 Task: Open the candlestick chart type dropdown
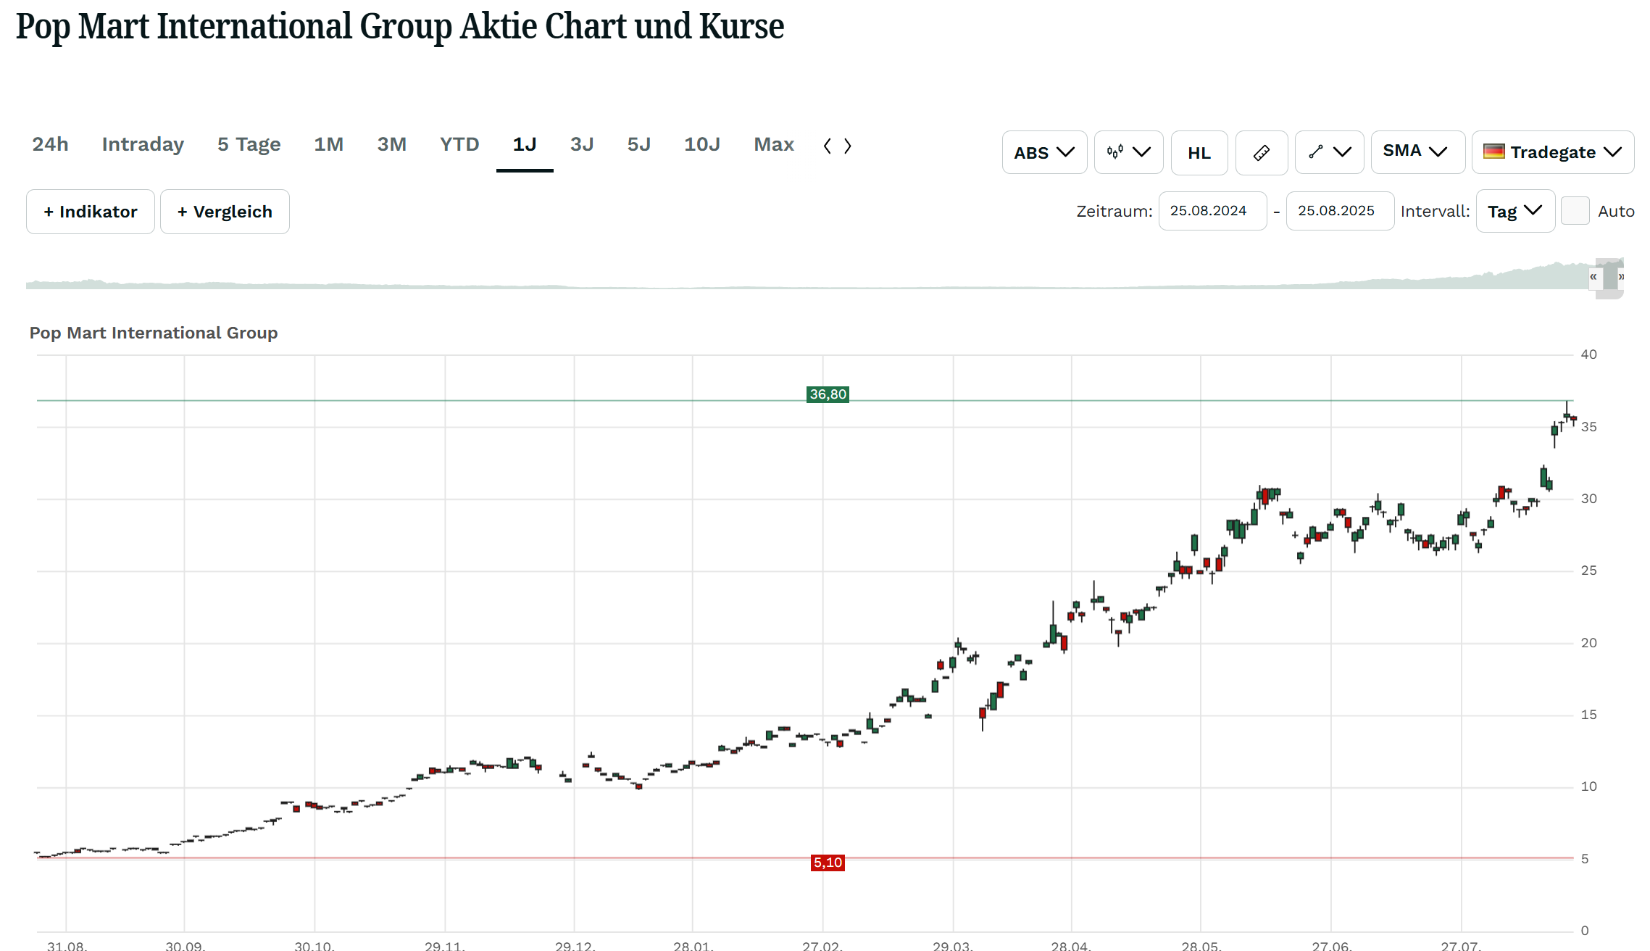click(1128, 152)
